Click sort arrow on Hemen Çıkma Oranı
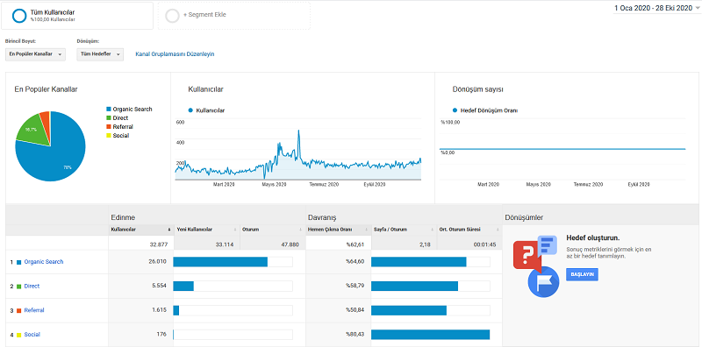 click(367, 230)
